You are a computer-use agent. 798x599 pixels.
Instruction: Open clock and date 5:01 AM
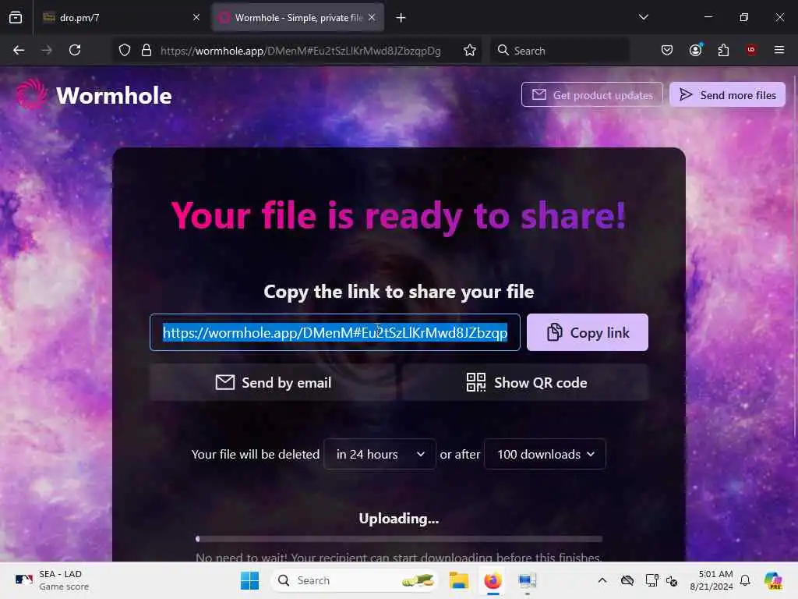(711, 580)
